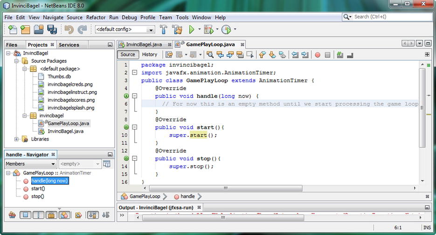Viewport: 436px width, 235px height.
Task: Click the editor horizontal scrollbar
Action: point(226,188)
